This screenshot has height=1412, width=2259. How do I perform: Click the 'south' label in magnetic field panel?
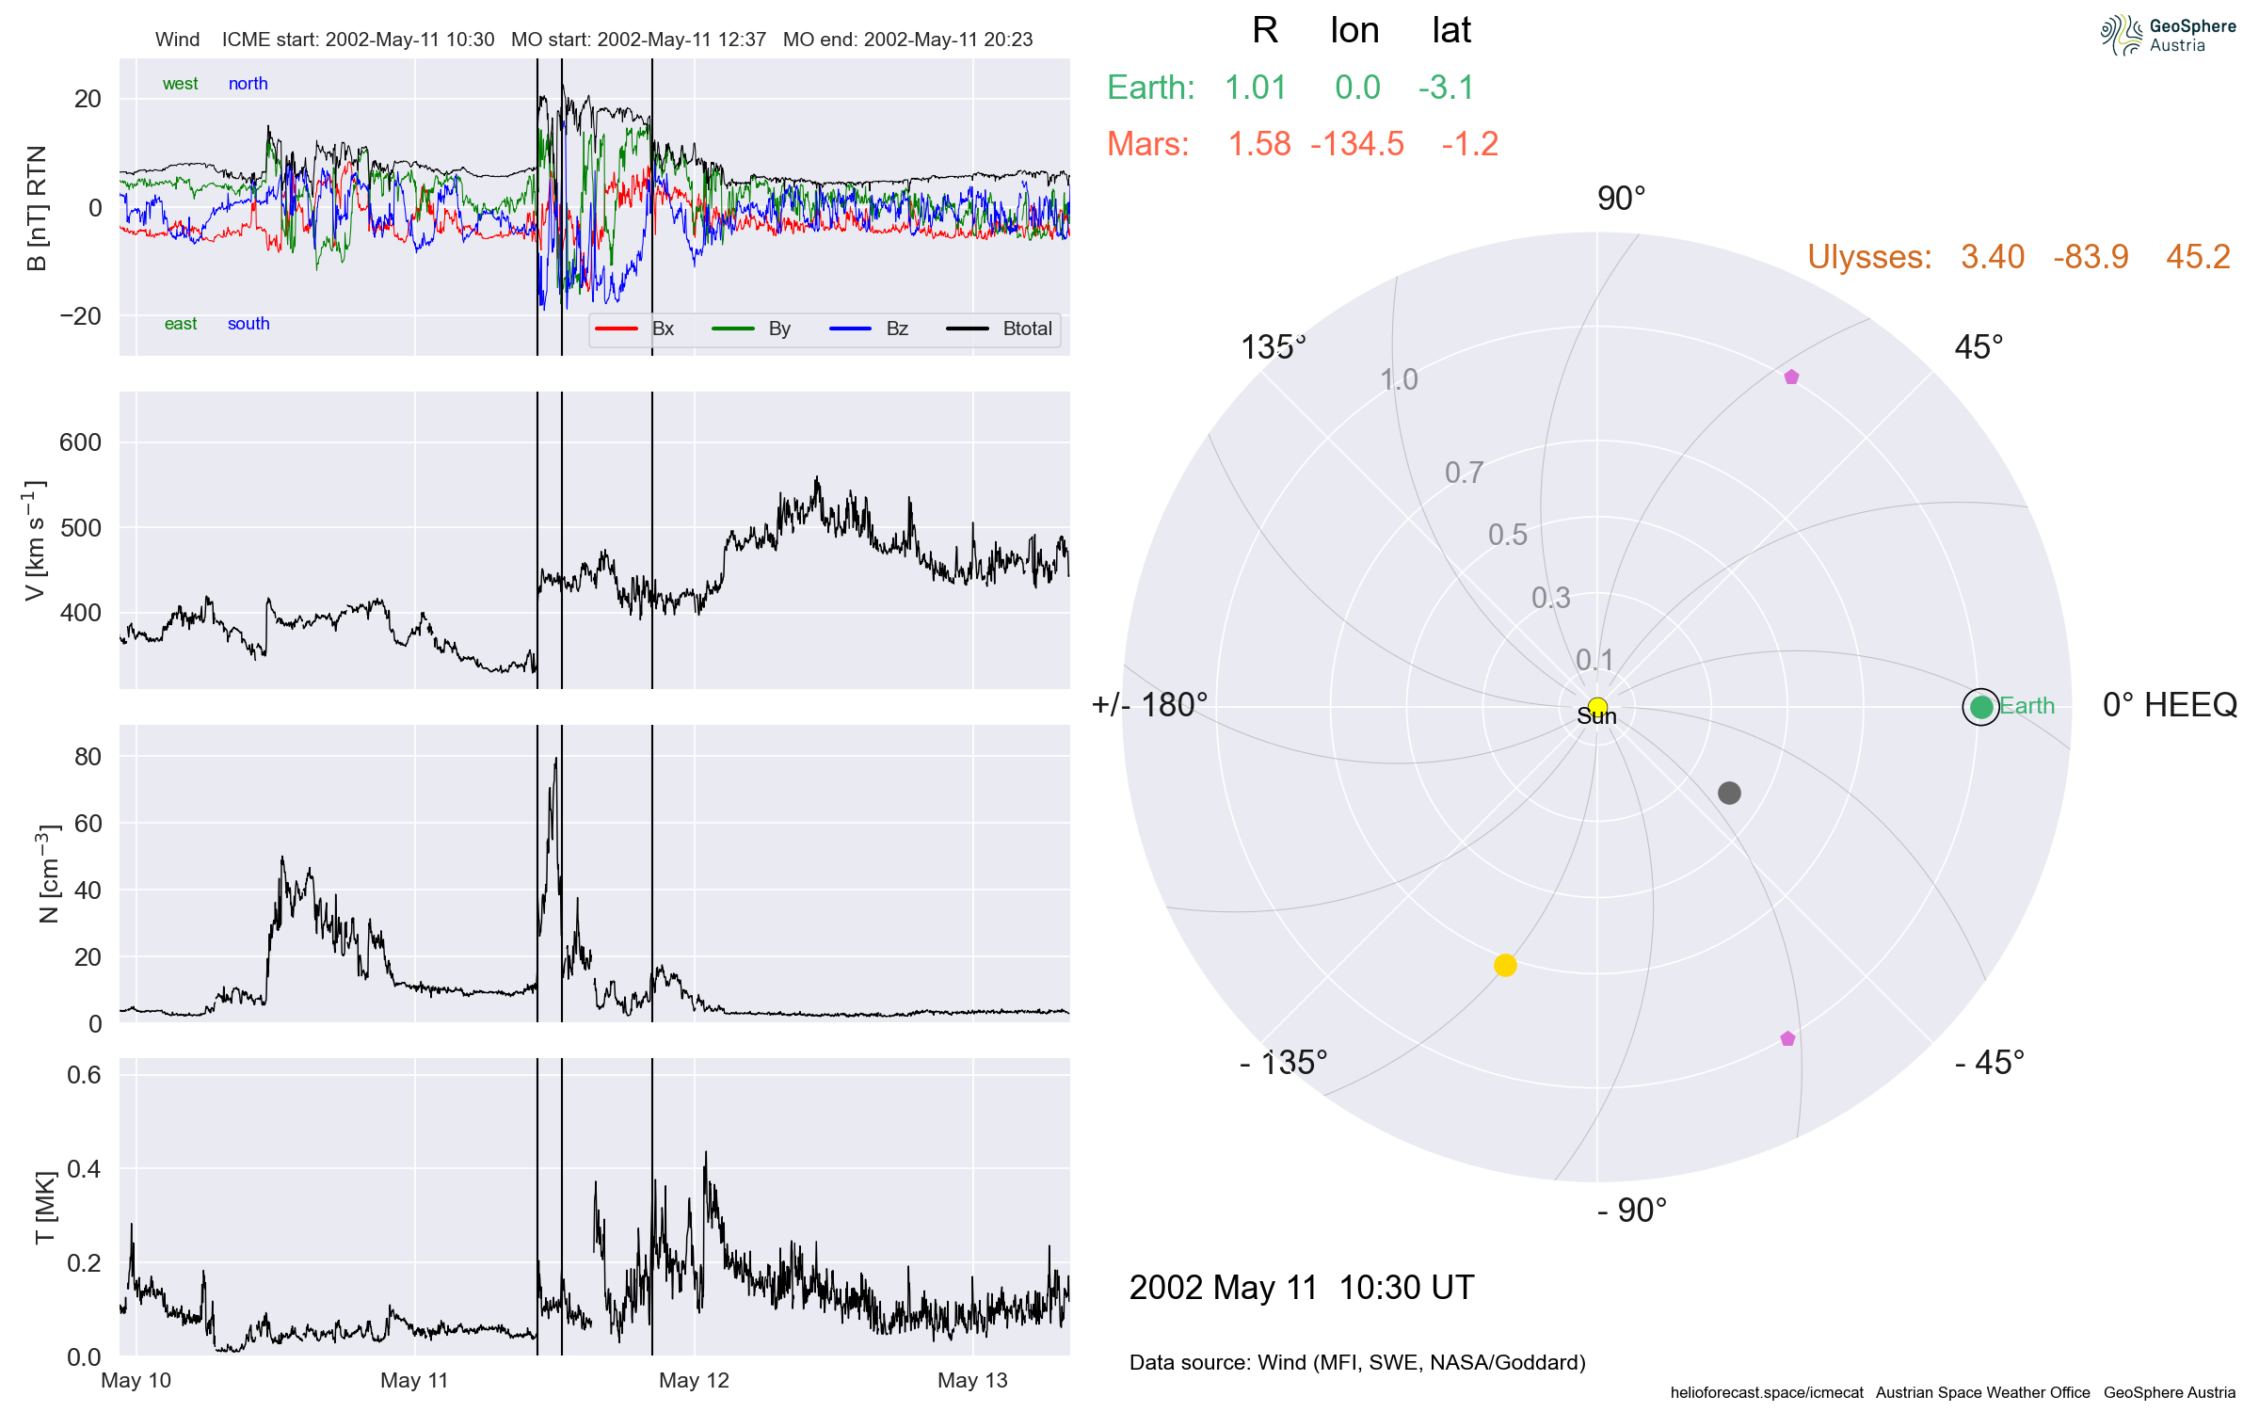point(248,324)
